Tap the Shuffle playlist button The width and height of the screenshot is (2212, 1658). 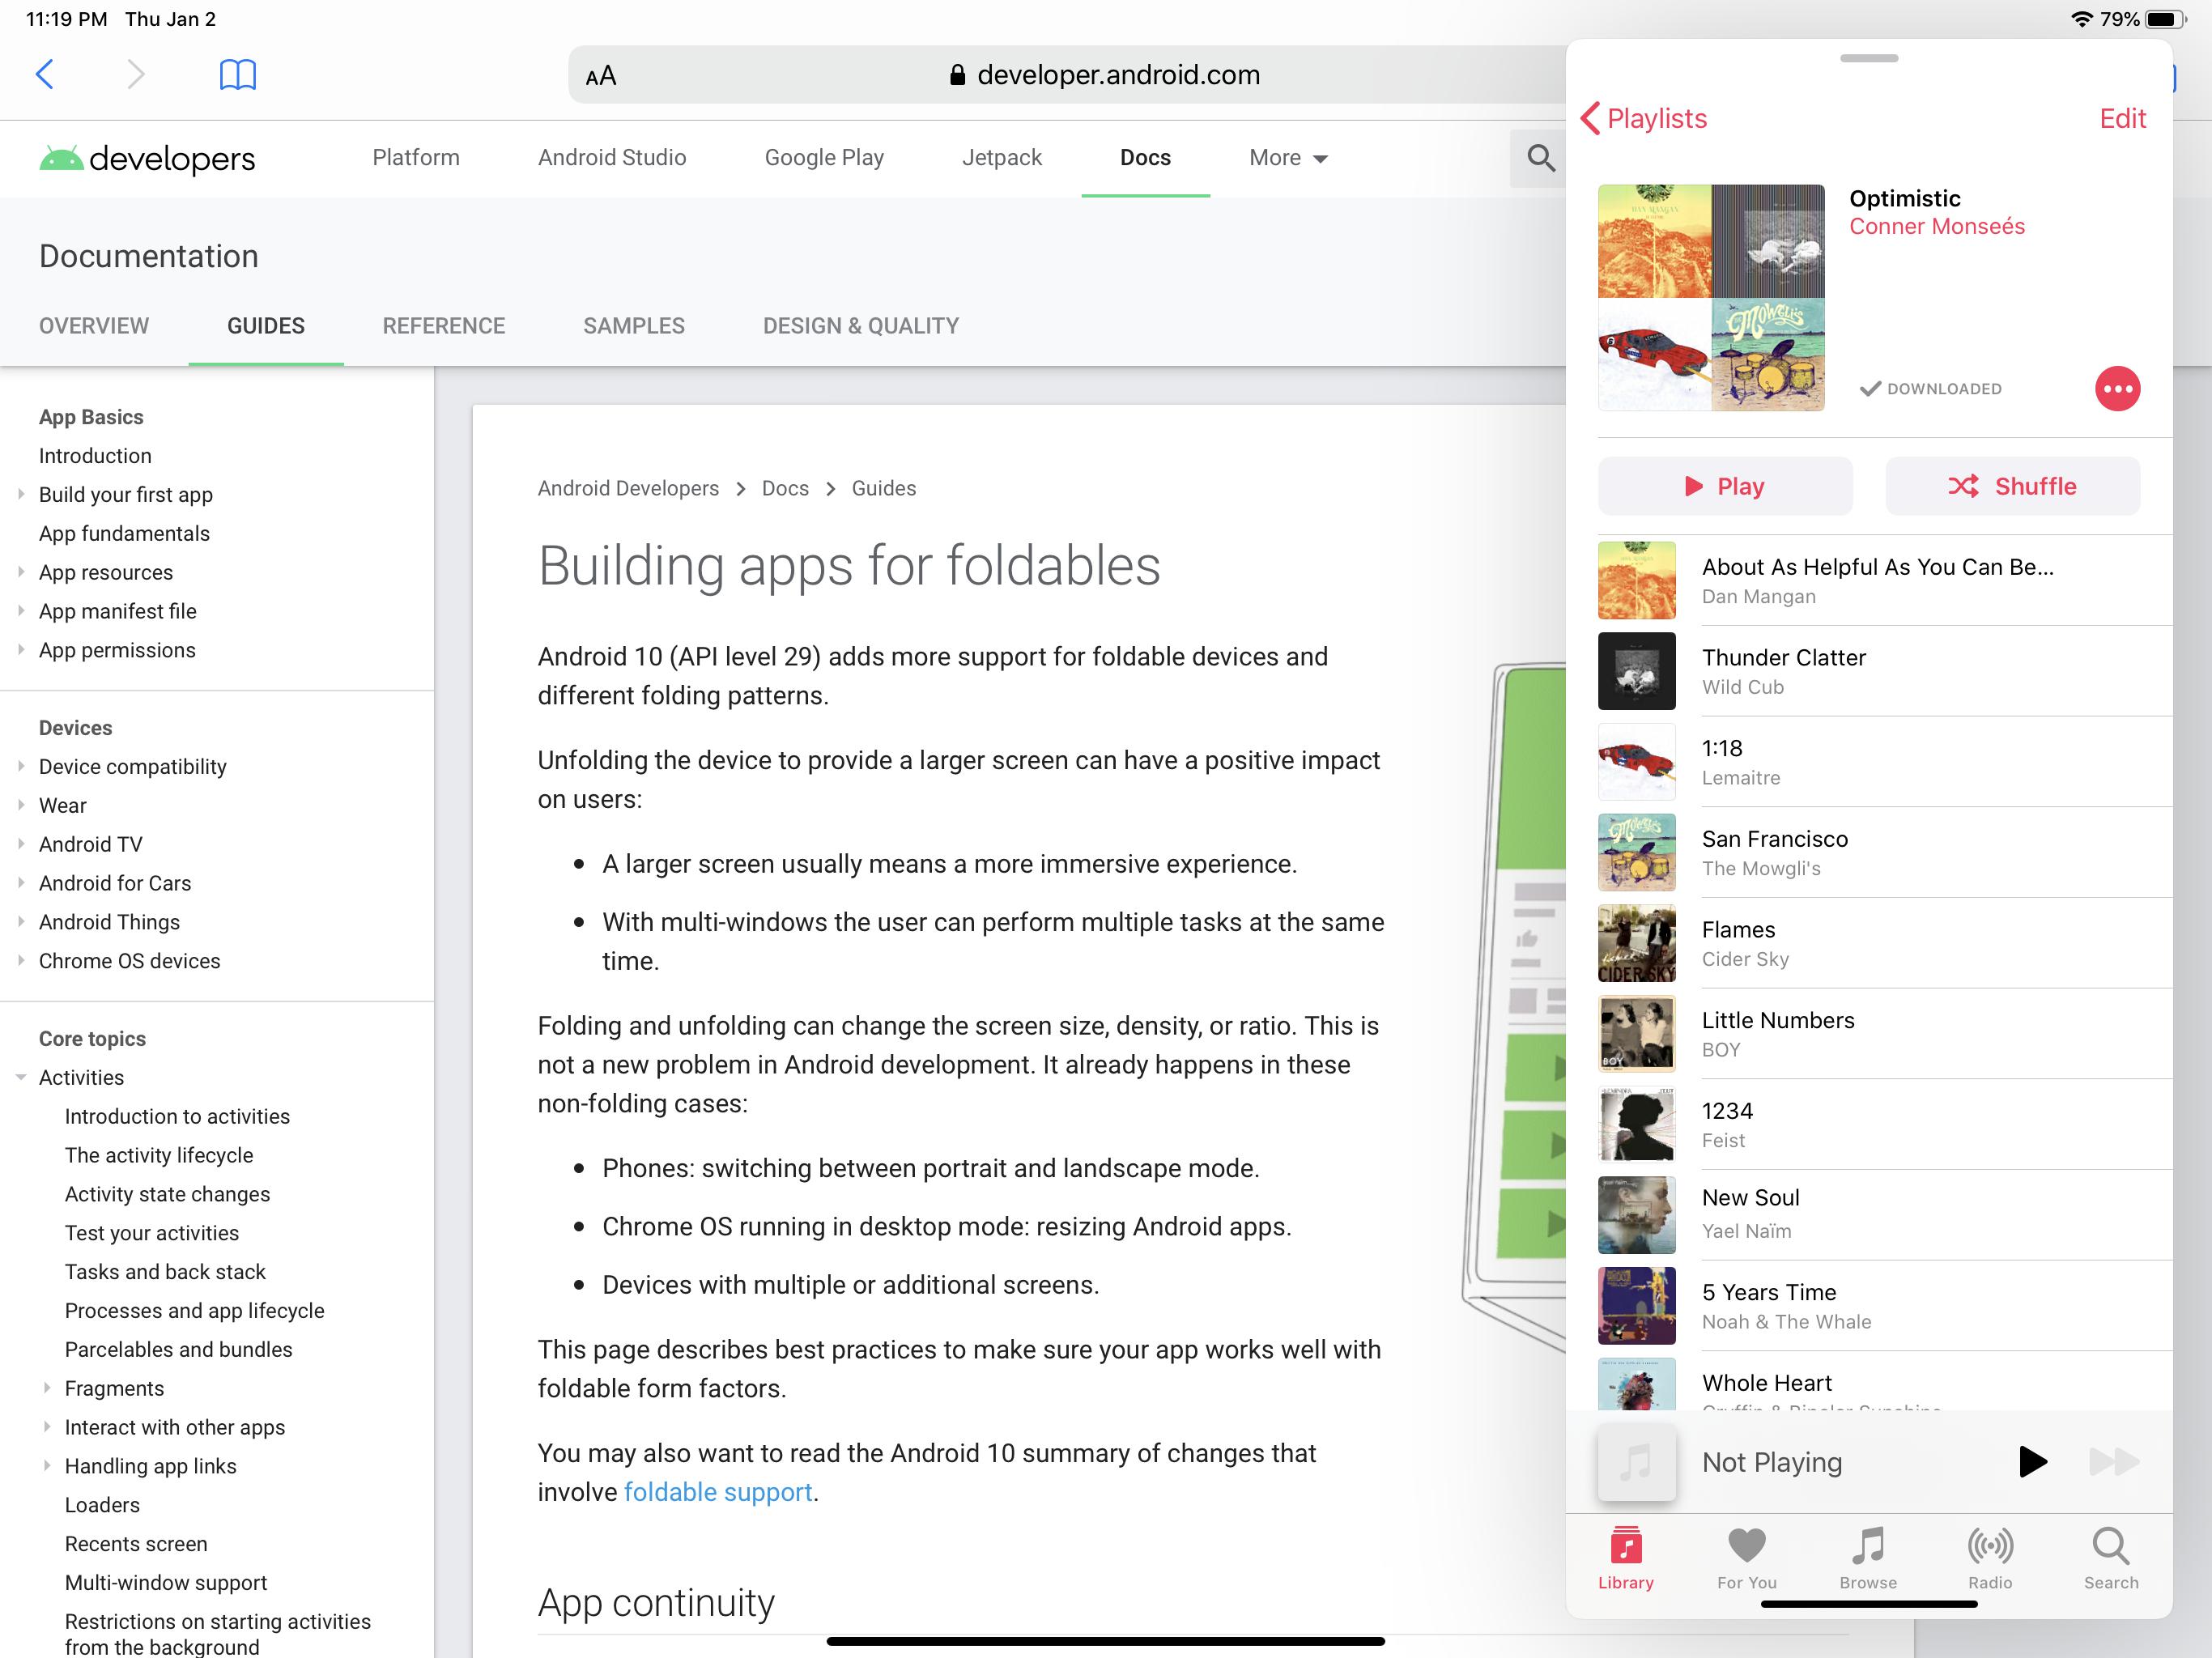2012,486
